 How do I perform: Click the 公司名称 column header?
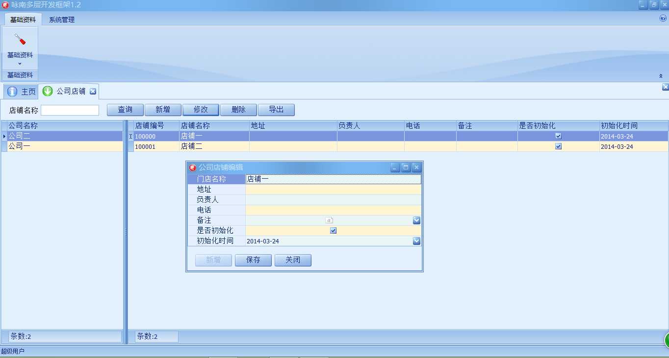pos(65,126)
